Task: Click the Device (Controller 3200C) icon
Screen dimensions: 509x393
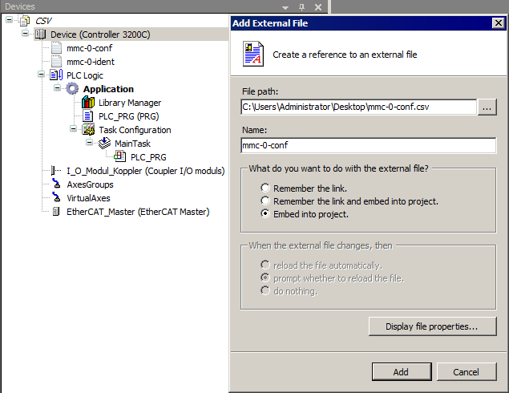Action: point(41,34)
